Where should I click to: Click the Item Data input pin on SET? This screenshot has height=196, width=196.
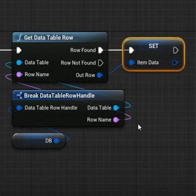tap(132, 63)
